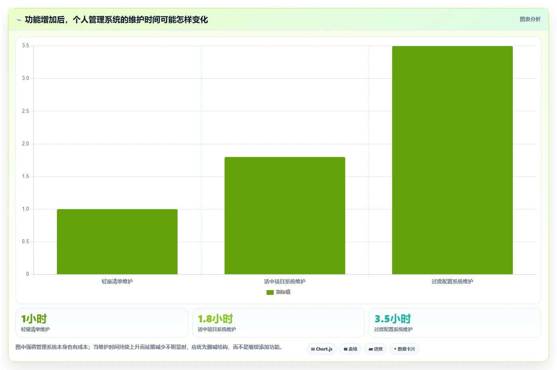The width and height of the screenshot is (557, 370).
Task: Click the 2.0 y-axis tick label
Action: [25, 144]
